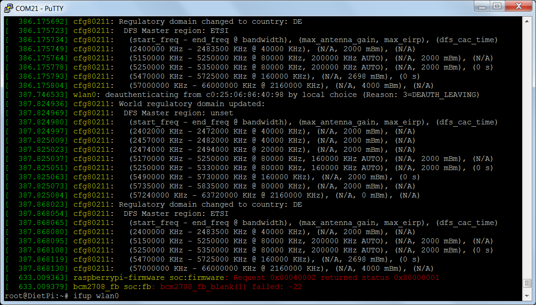
Task: Maximize the PuTTY window
Action: (x=497, y=6)
